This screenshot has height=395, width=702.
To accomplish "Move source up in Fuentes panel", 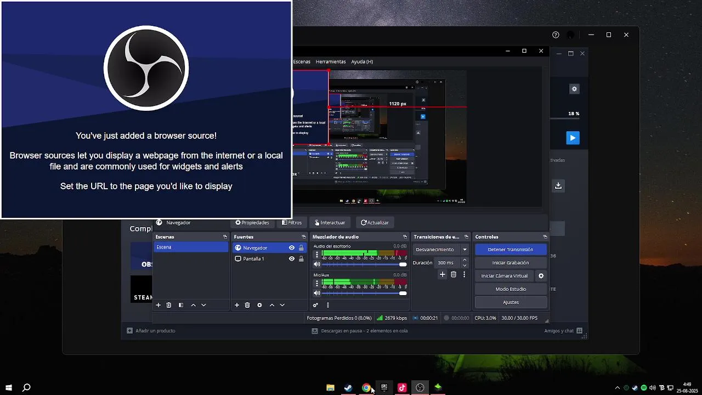I will 271,305.
